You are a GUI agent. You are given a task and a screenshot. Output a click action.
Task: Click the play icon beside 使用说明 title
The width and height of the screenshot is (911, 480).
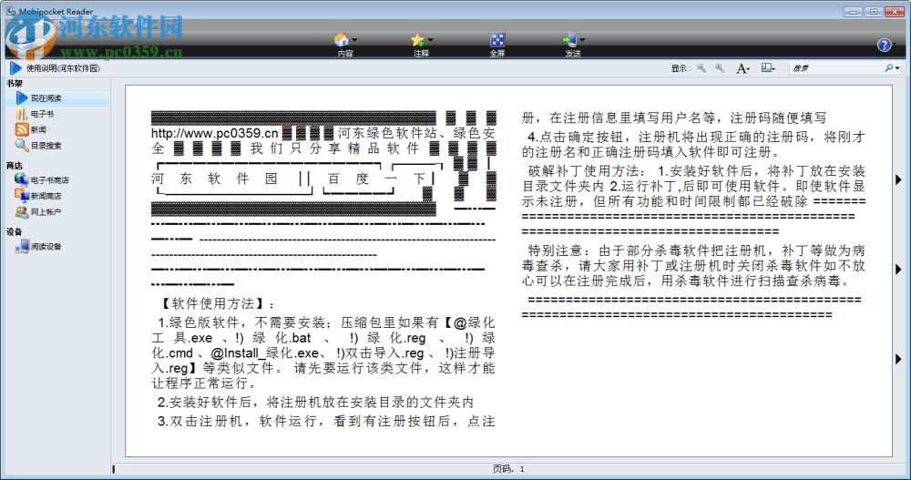[x=15, y=68]
